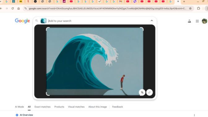Close the current active browser tab

[x=178, y=2]
